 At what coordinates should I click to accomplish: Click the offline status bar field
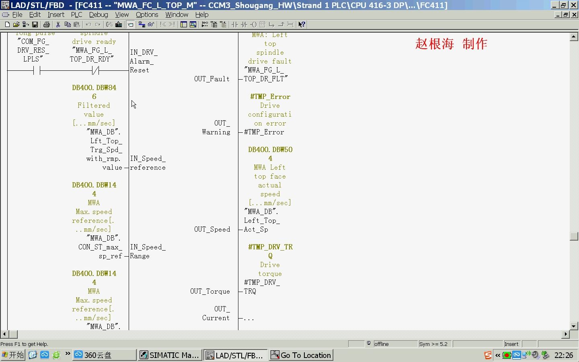point(395,344)
